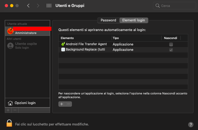Click the guest user silhouette icon
The height and width of the screenshot is (130, 198).
10,46
